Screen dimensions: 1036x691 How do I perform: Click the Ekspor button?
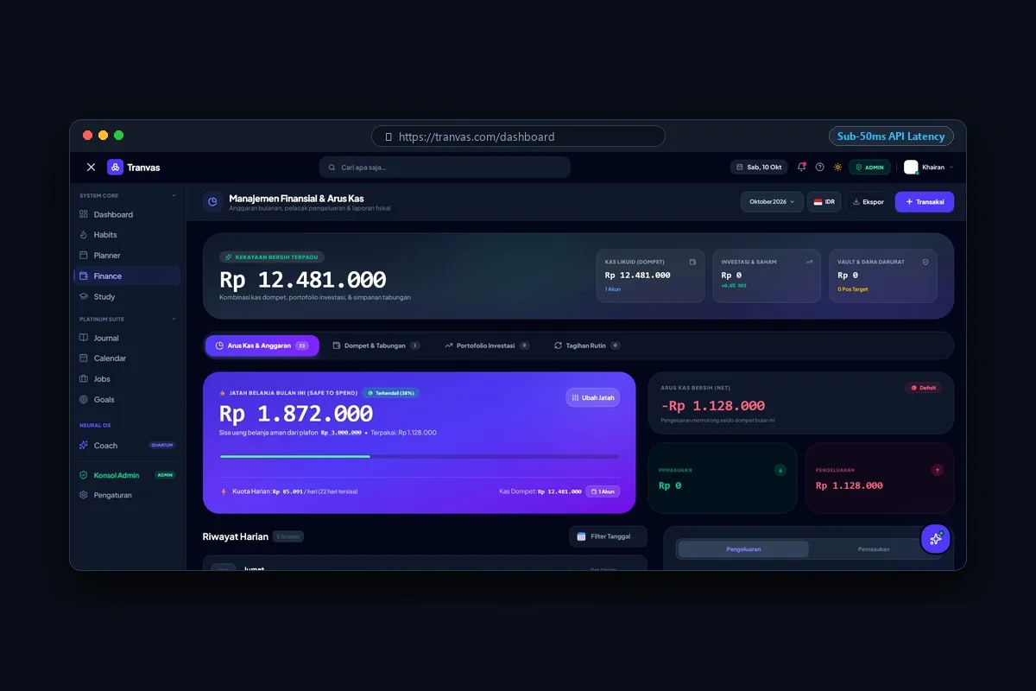pyautogui.click(x=868, y=201)
